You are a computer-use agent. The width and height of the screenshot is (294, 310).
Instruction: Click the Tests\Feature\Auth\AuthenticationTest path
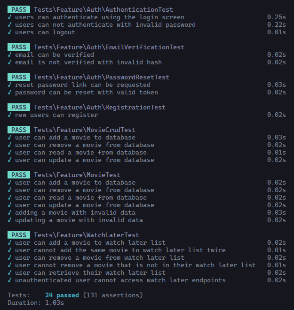coord(103,9)
